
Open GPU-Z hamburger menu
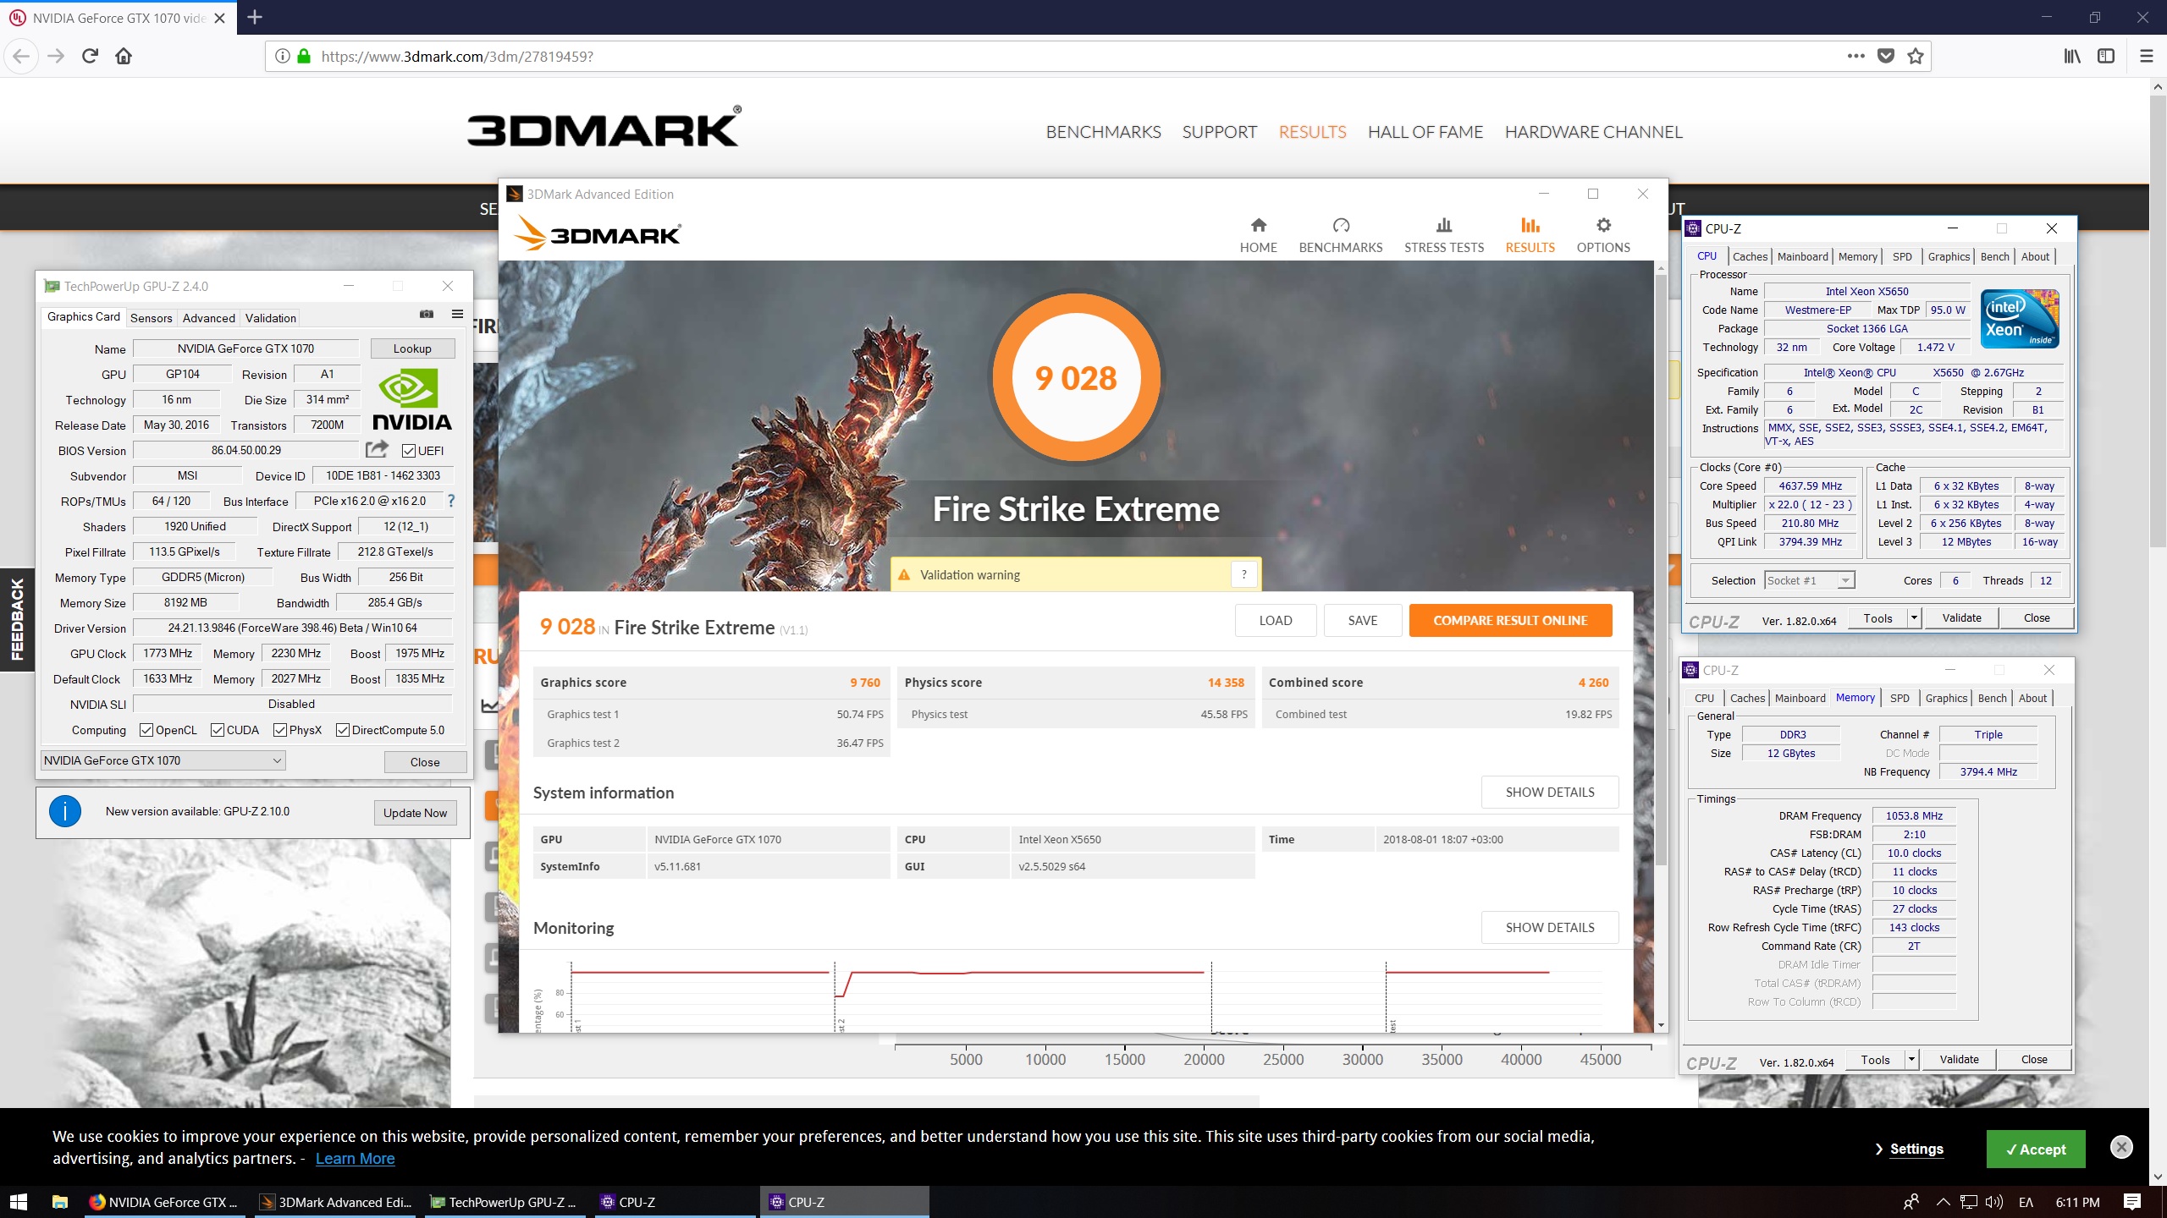click(x=457, y=315)
